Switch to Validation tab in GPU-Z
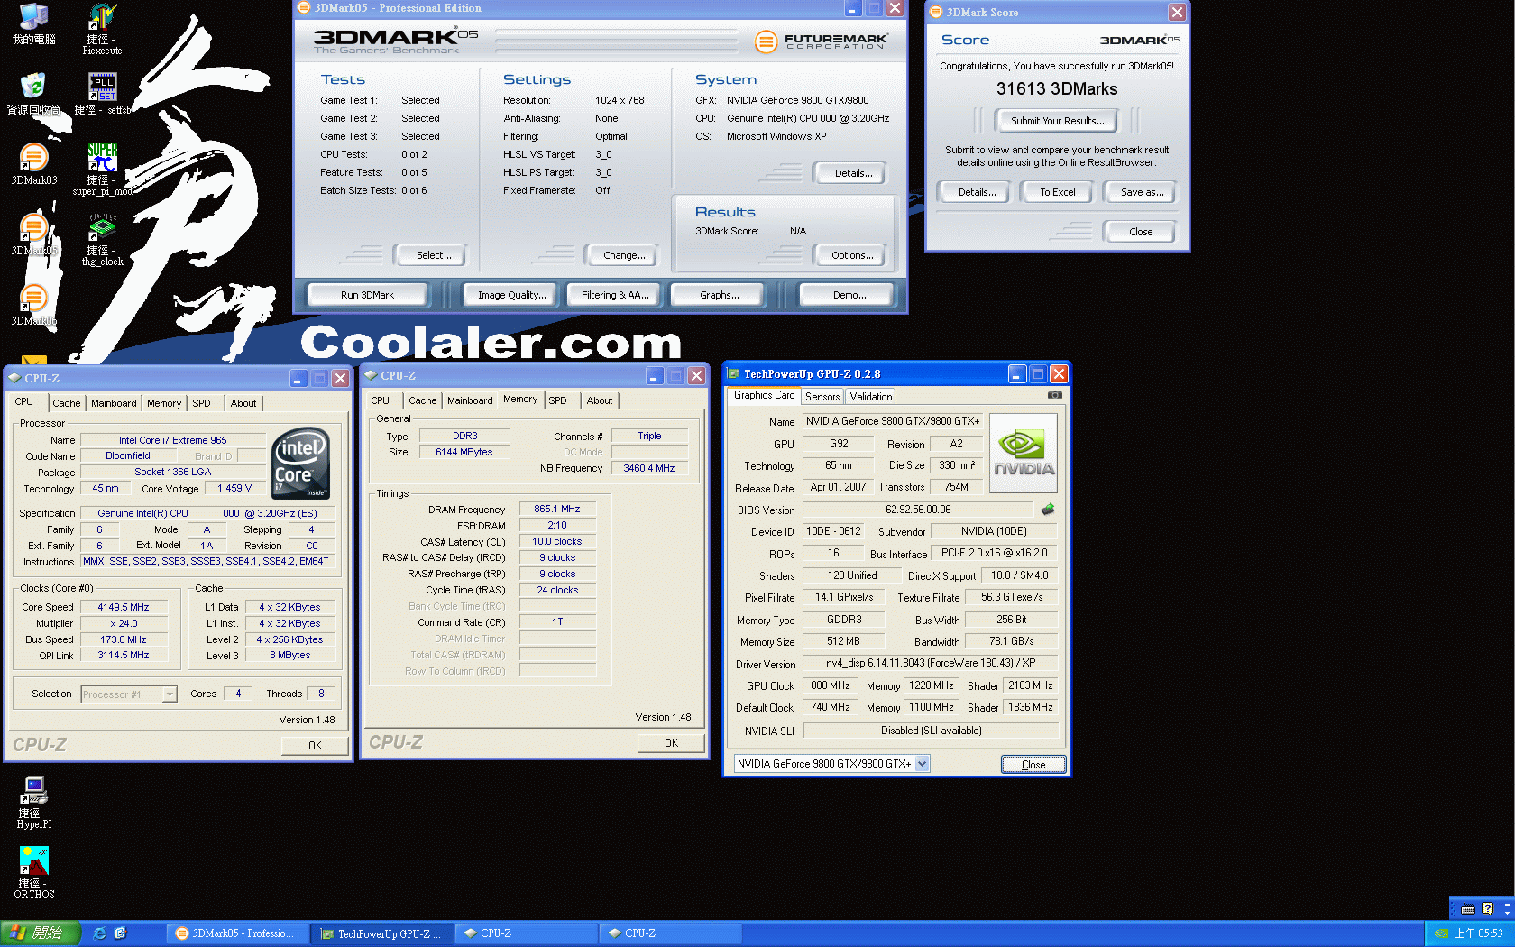The image size is (1515, 947). click(x=870, y=397)
